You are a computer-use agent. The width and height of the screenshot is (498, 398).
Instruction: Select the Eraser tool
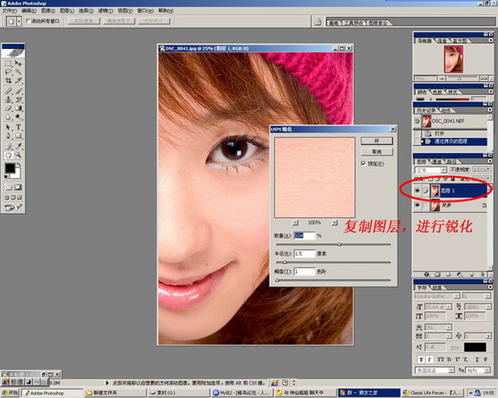[x=9, y=108]
